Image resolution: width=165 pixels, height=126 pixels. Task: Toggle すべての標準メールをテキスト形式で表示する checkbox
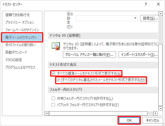point(53,73)
